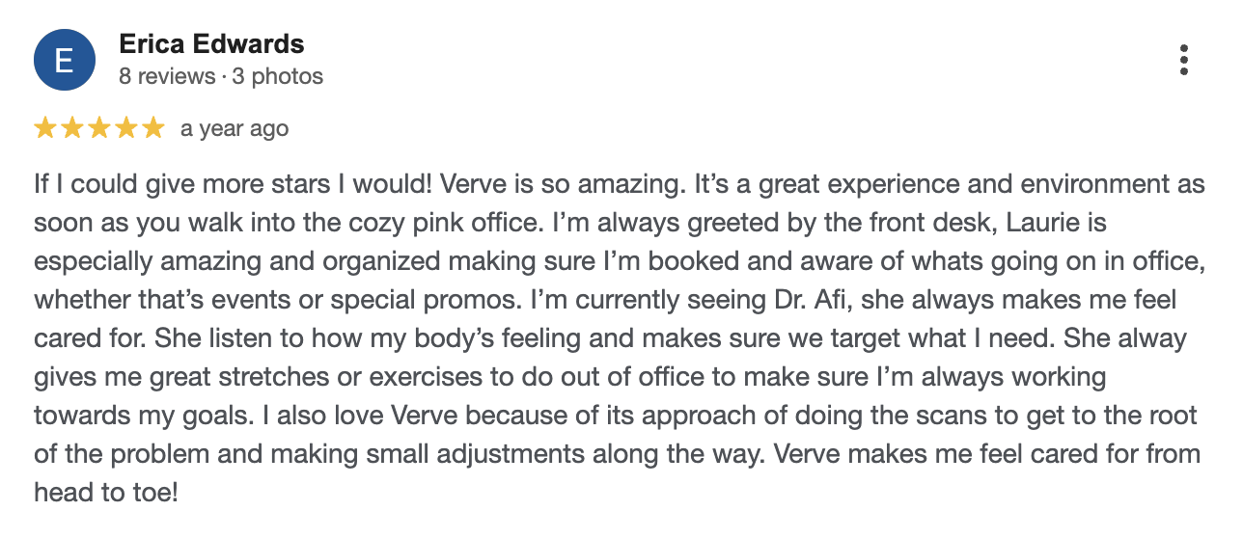Click the fourth yellow rating star

tap(126, 128)
